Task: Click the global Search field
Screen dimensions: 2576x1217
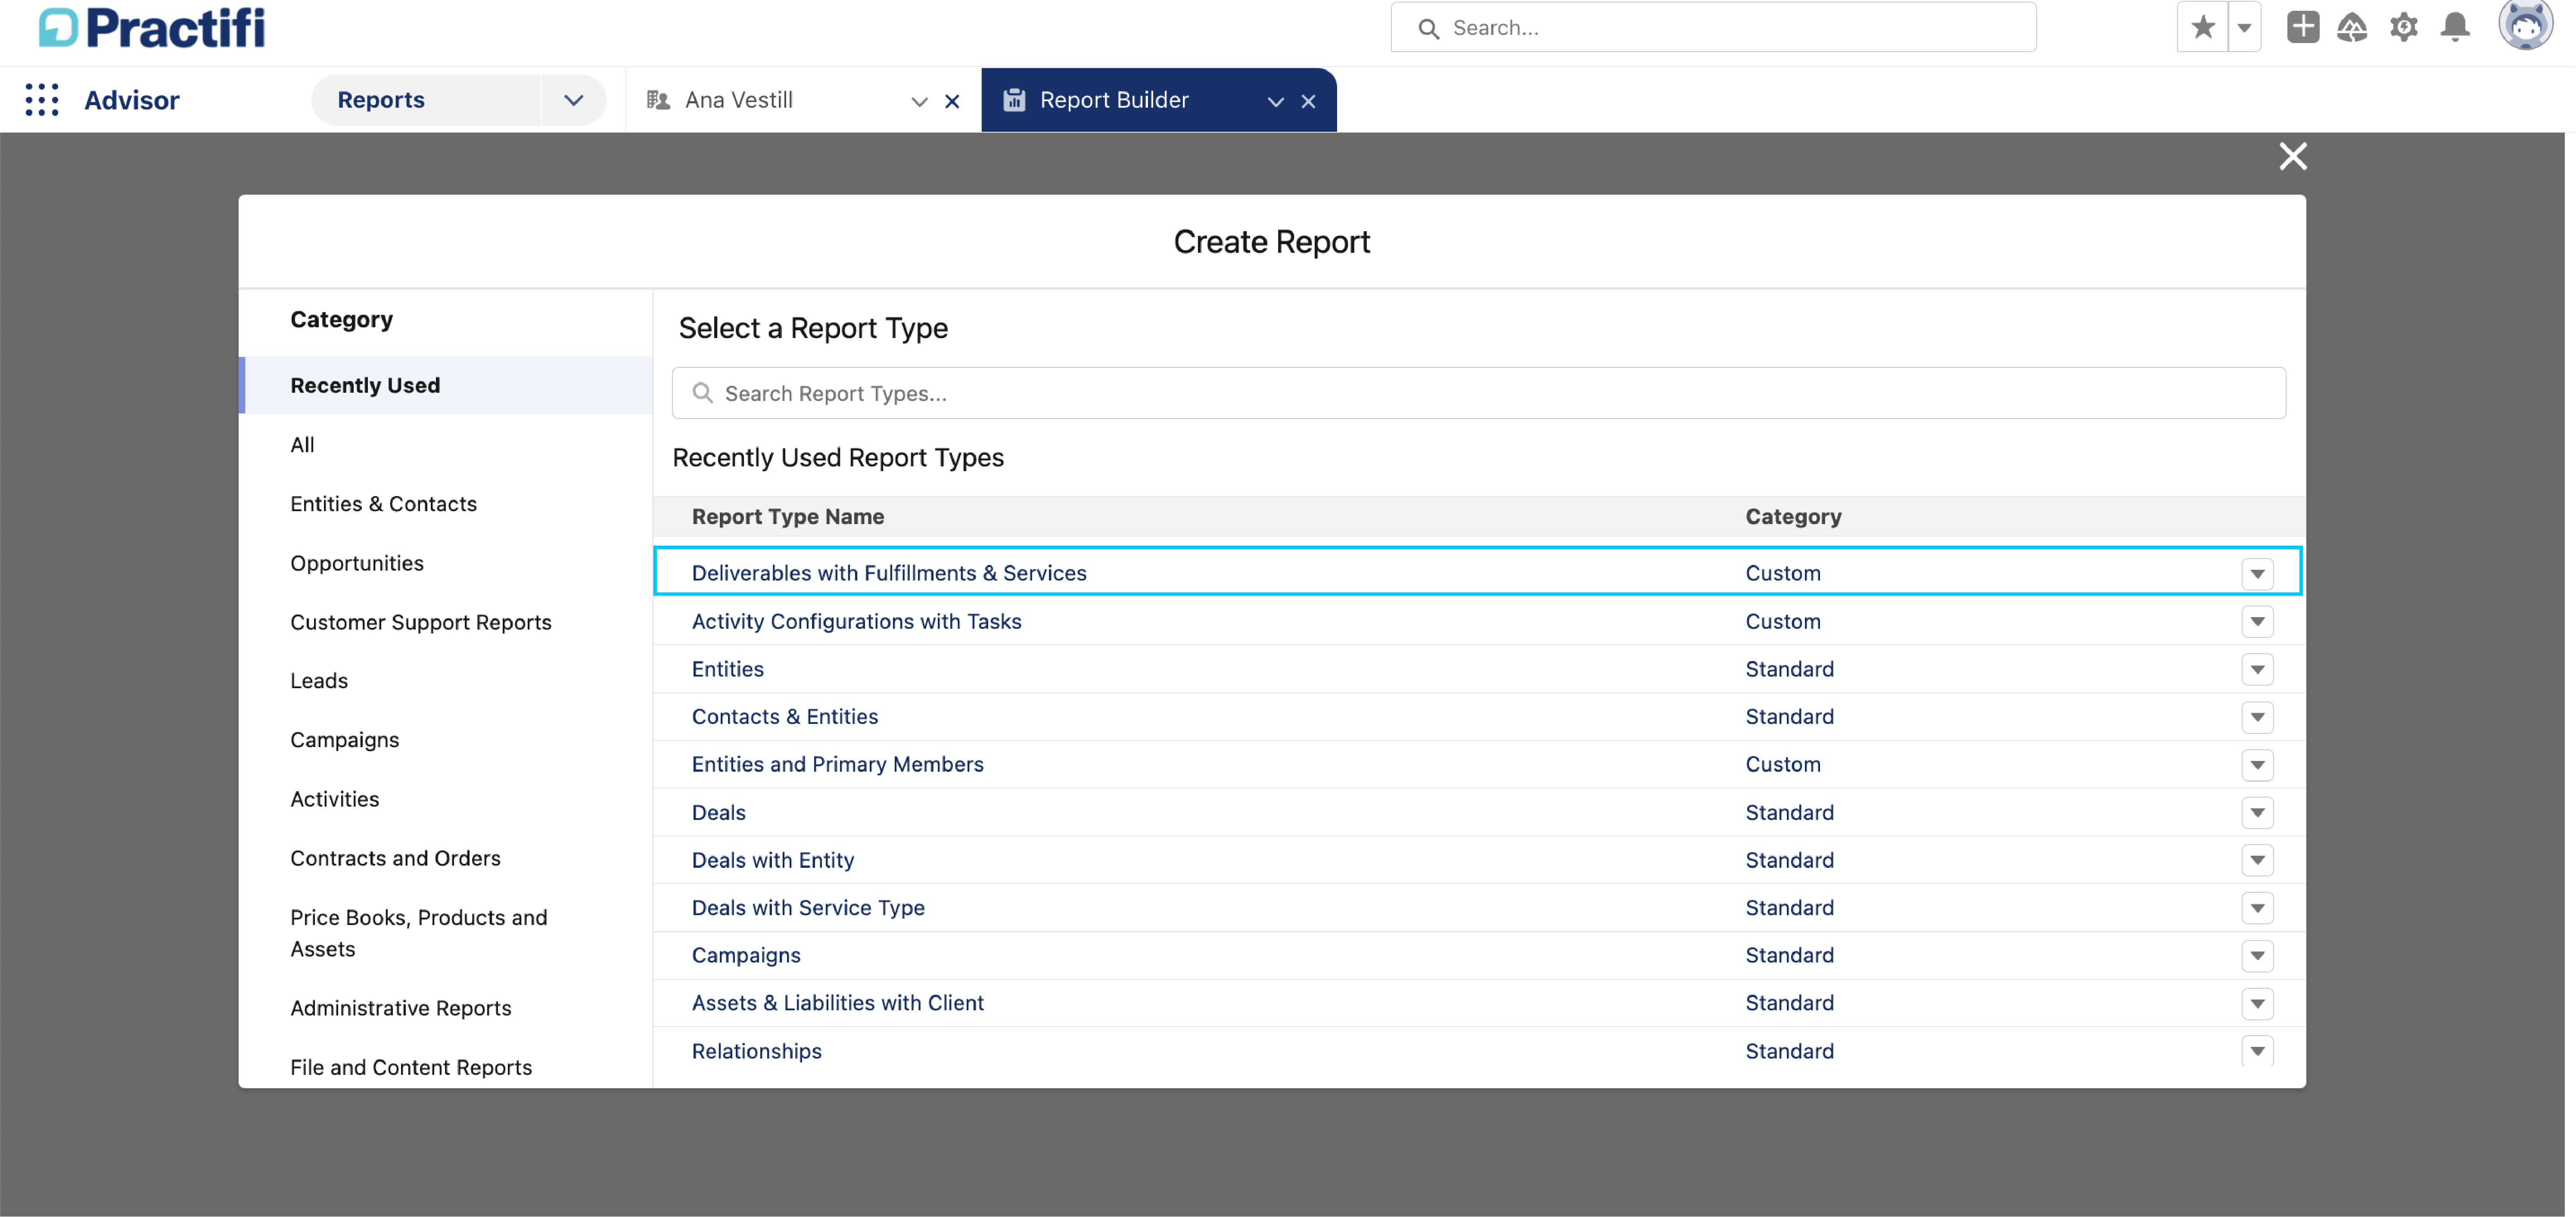Action: (x=1713, y=27)
